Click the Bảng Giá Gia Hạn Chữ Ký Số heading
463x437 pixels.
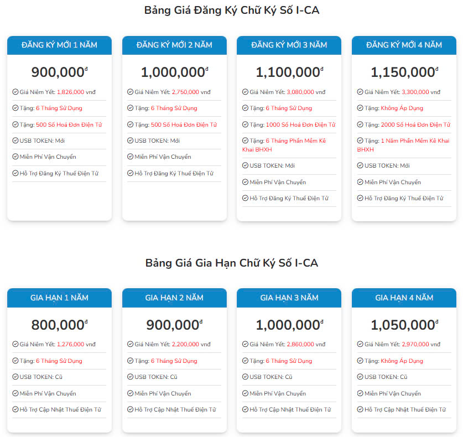[231, 263]
